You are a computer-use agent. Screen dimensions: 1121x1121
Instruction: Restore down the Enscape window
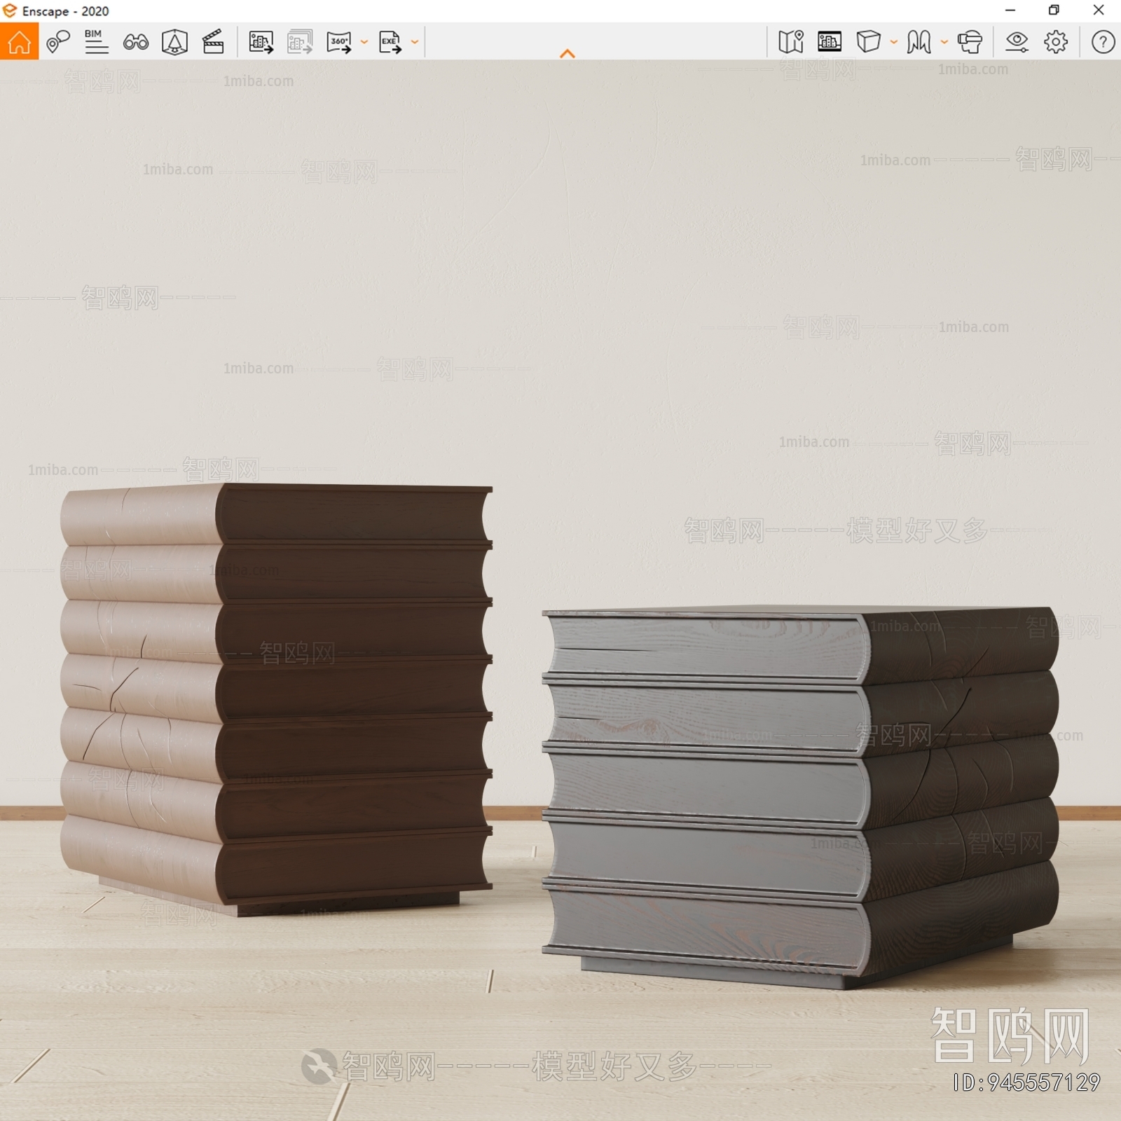tap(1054, 10)
